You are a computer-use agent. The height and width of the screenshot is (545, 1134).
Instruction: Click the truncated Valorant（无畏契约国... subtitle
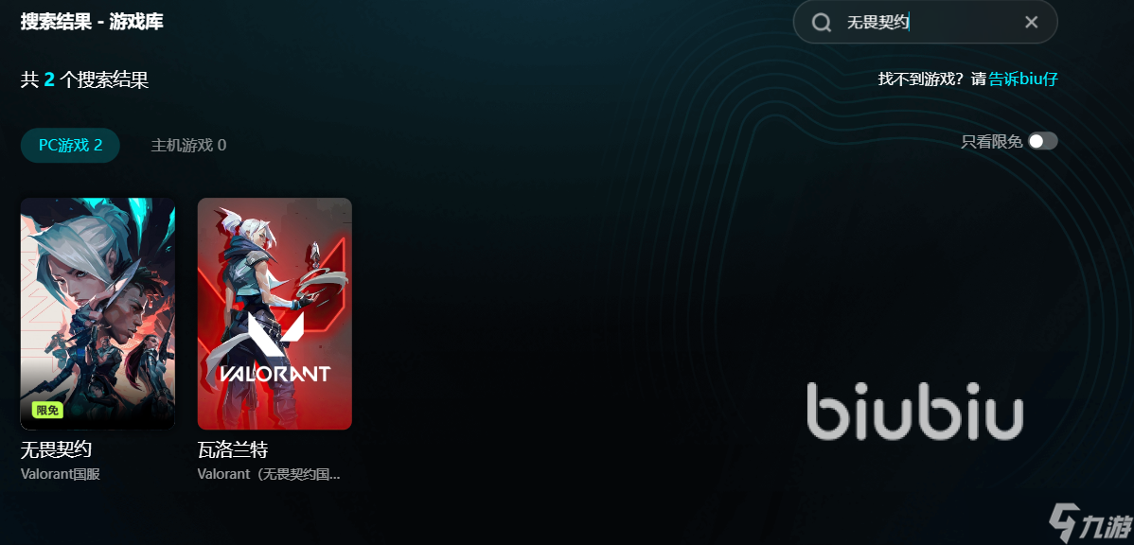point(269,475)
